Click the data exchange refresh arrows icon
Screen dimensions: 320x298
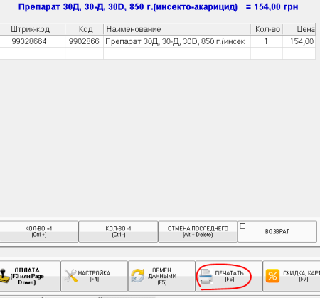click(x=137, y=276)
